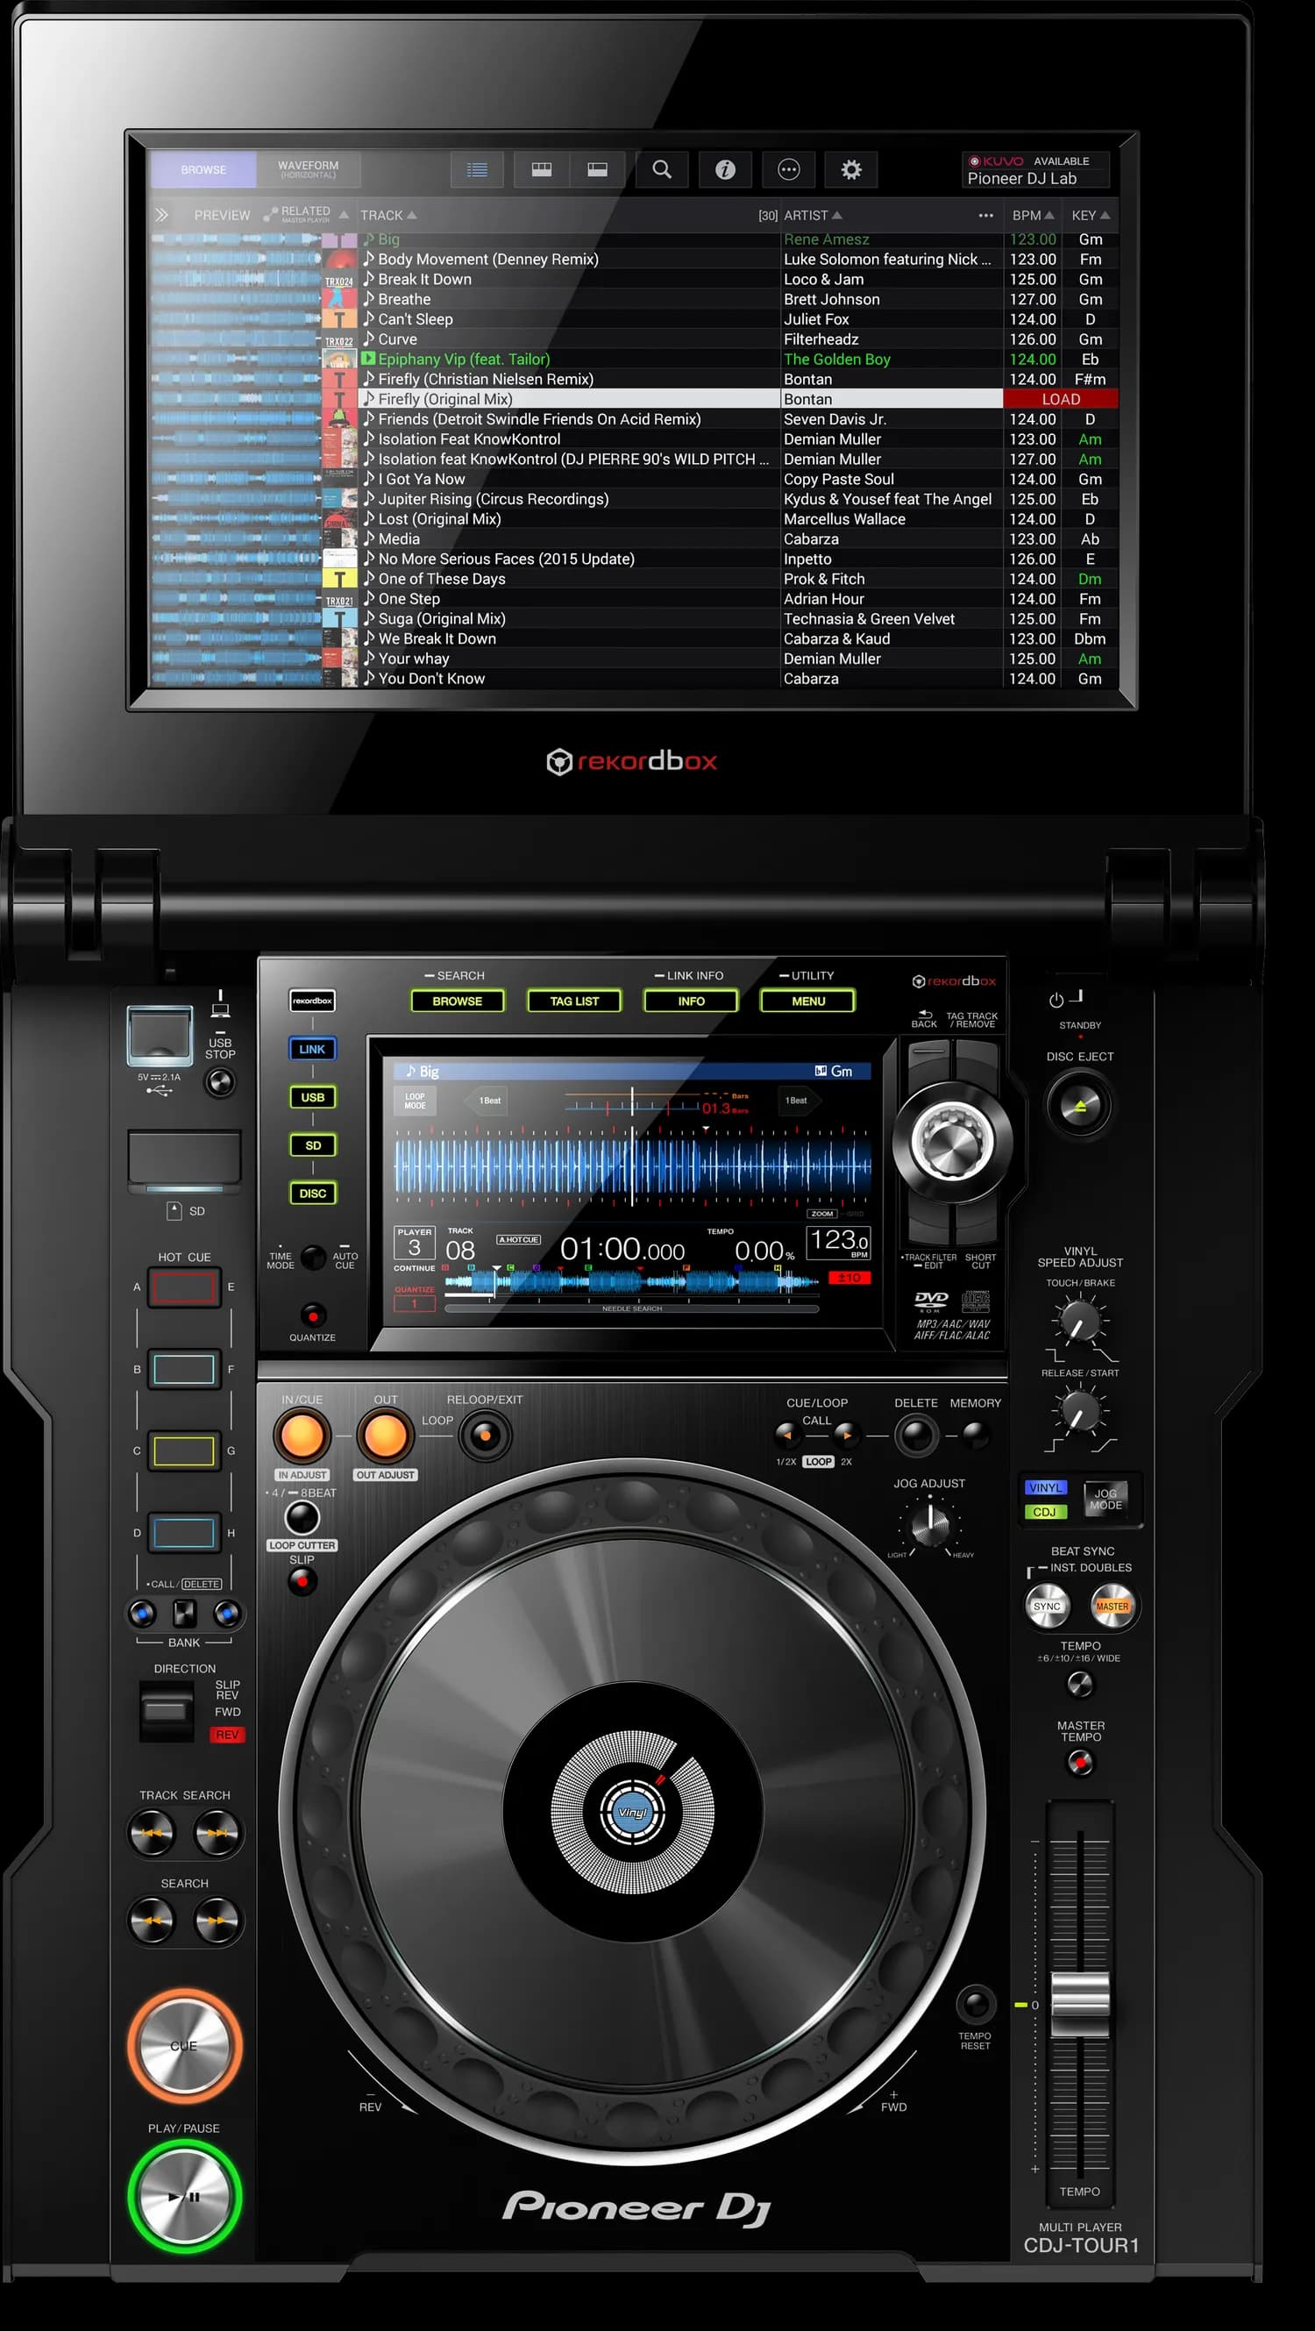Sort by ARTIST column header

point(812,216)
